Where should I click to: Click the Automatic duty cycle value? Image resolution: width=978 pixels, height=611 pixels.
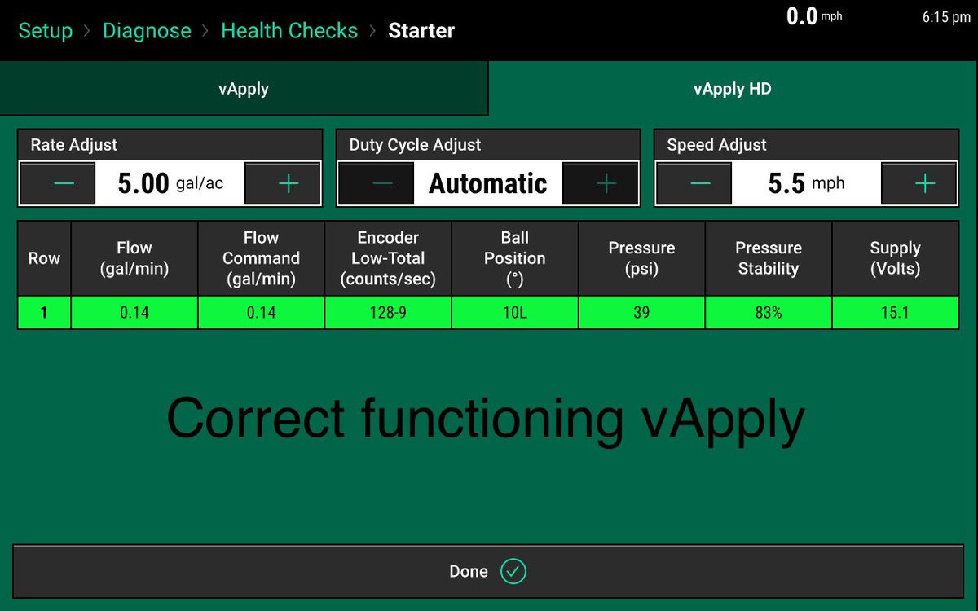(x=488, y=183)
